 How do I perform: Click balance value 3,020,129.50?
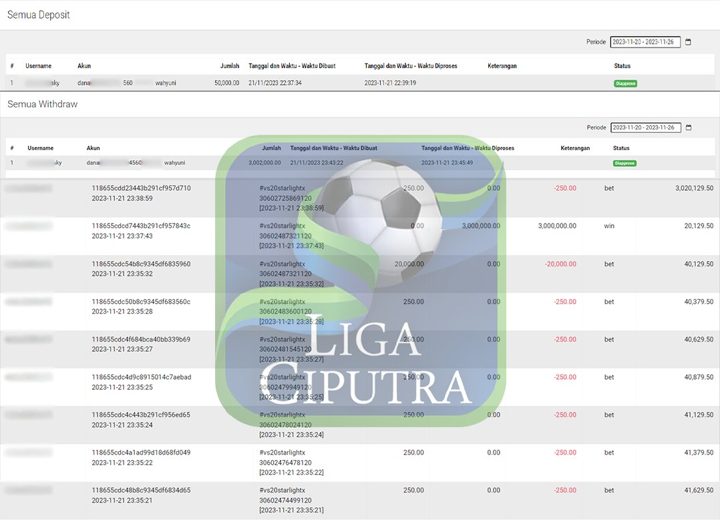click(695, 188)
